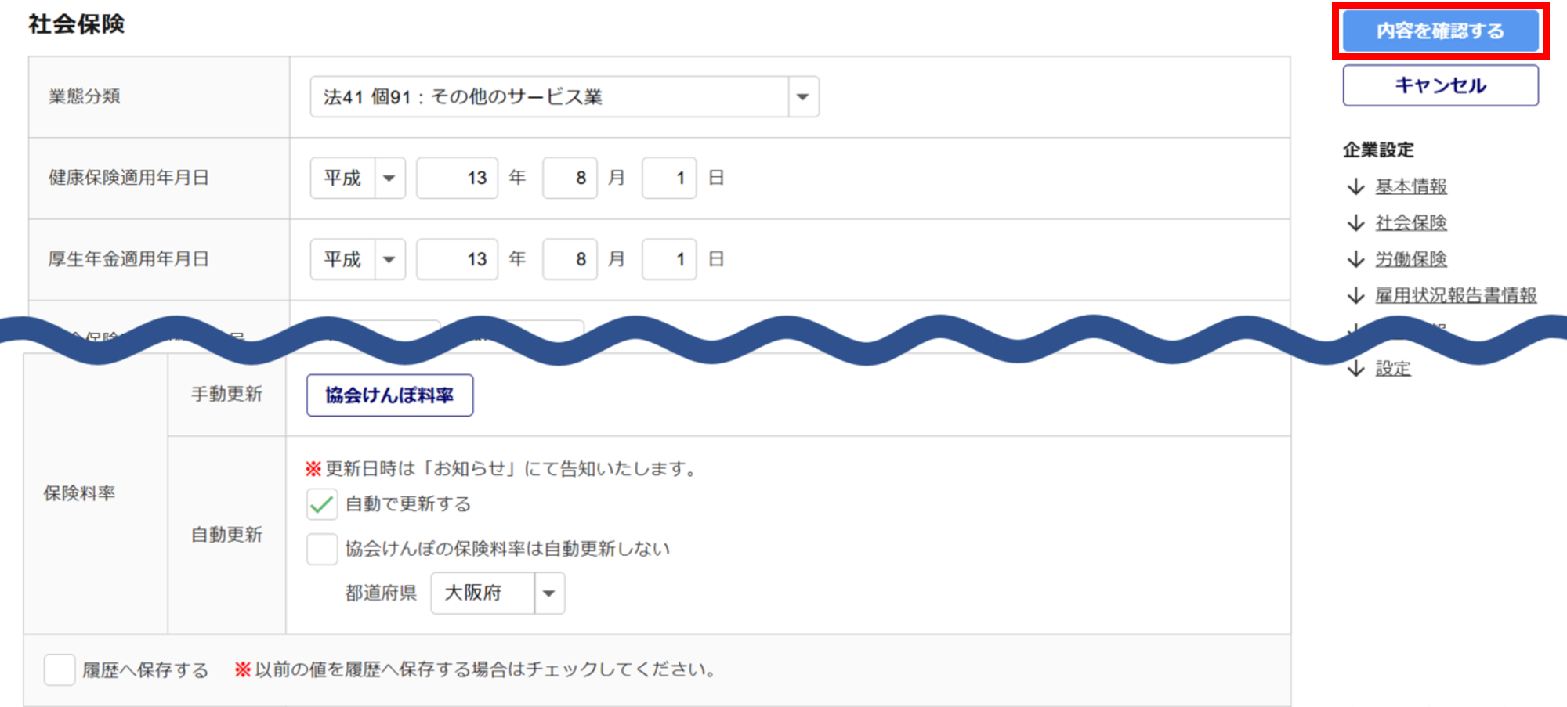This screenshot has height=707, width=1567.
Task: Click the 協会けんぽ料率 manual update button
Action: (x=389, y=395)
